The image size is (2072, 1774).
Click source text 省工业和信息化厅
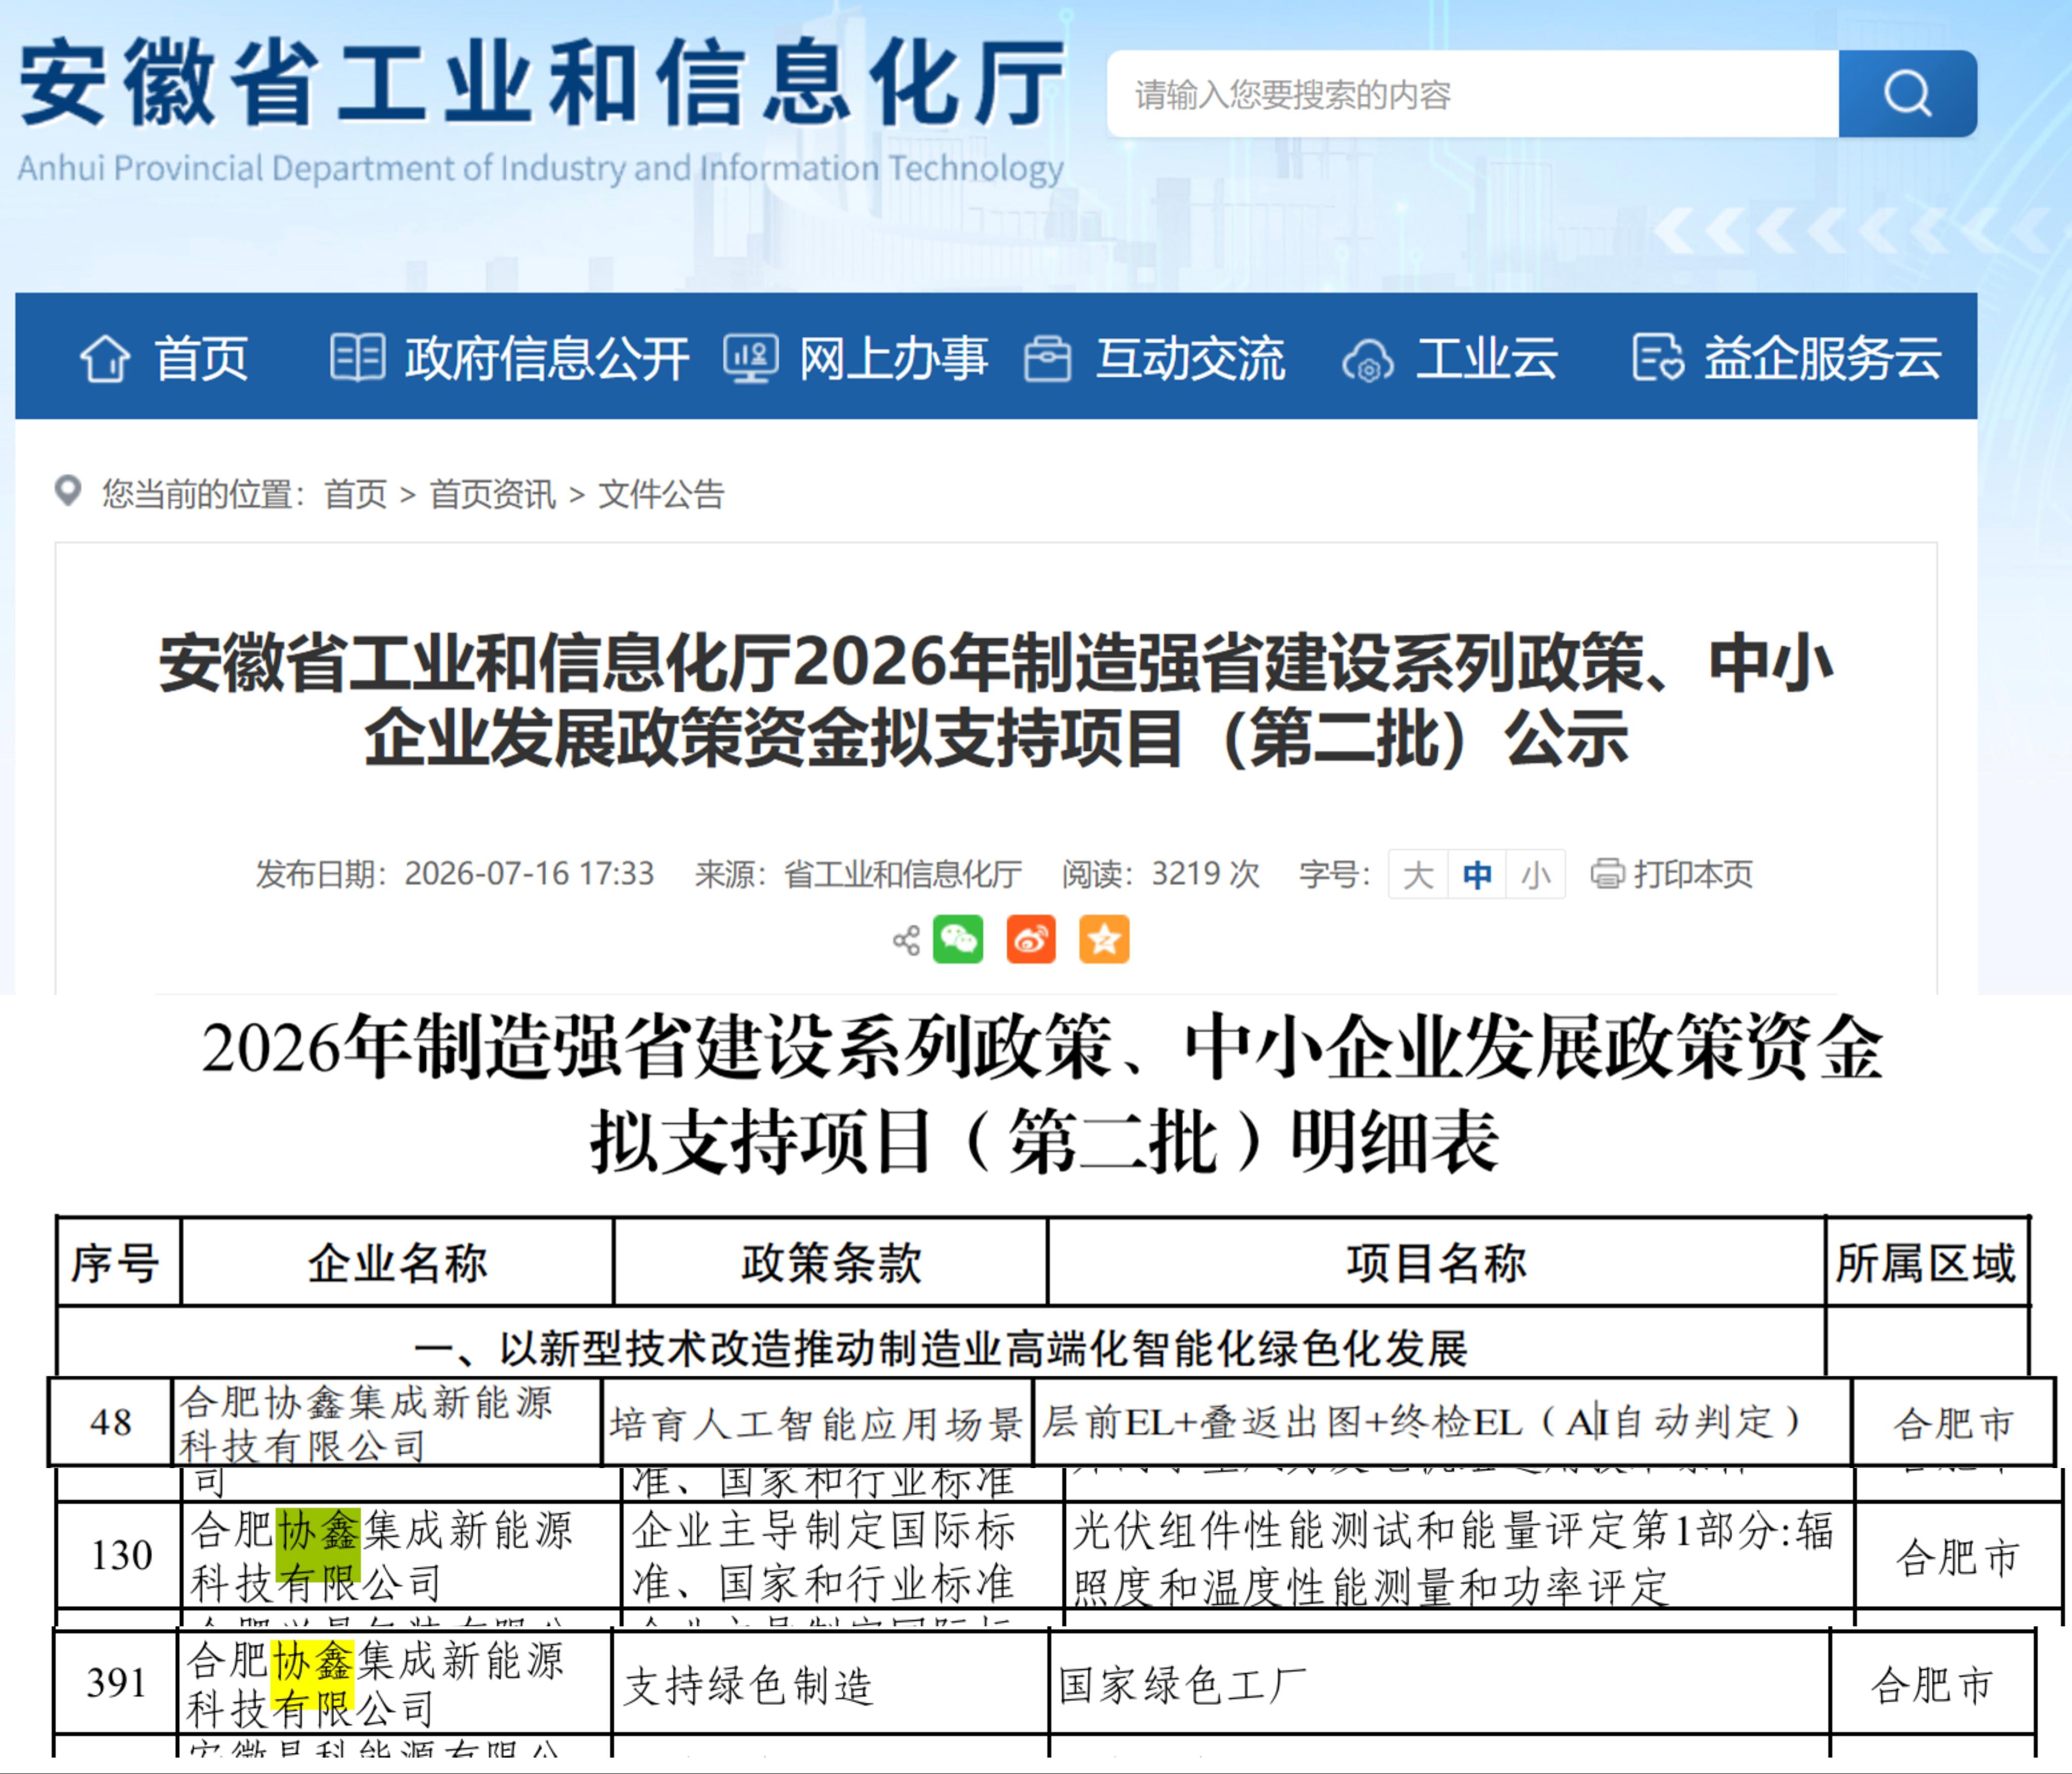[902, 874]
